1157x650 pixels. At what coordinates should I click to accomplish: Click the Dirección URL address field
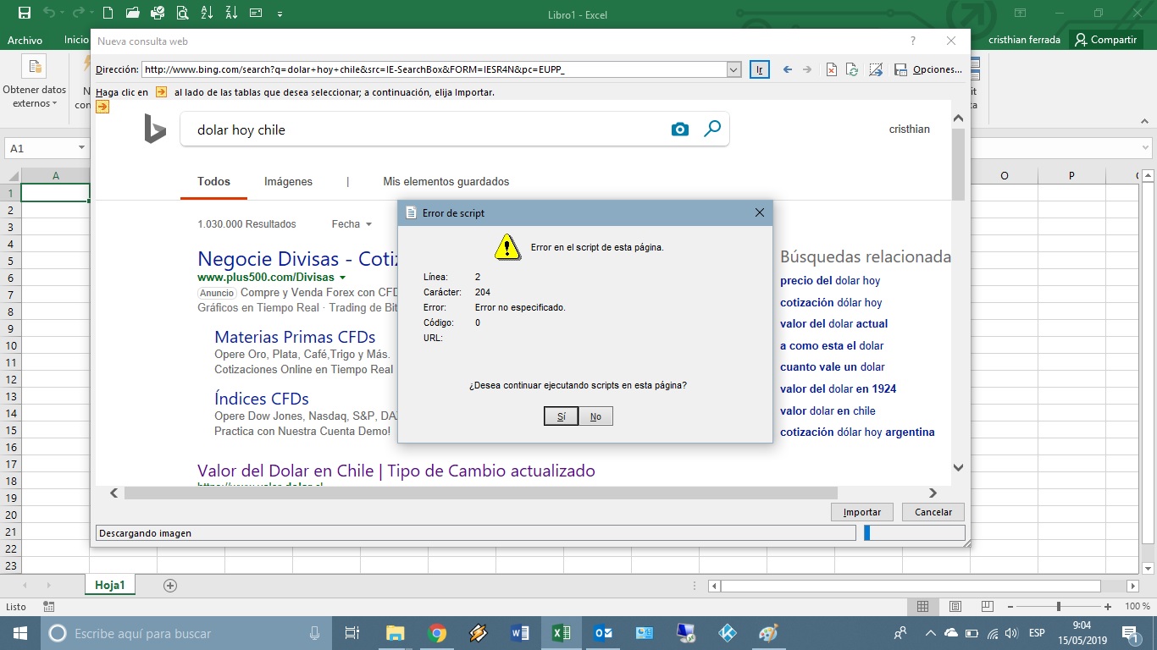coord(434,69)
